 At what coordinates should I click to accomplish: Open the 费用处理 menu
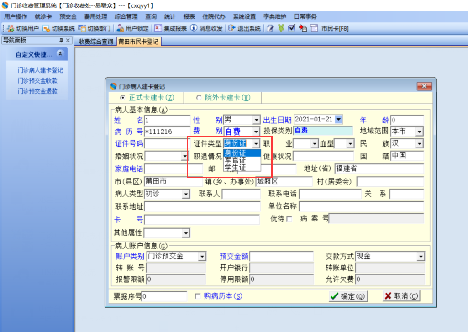[95, 17]
